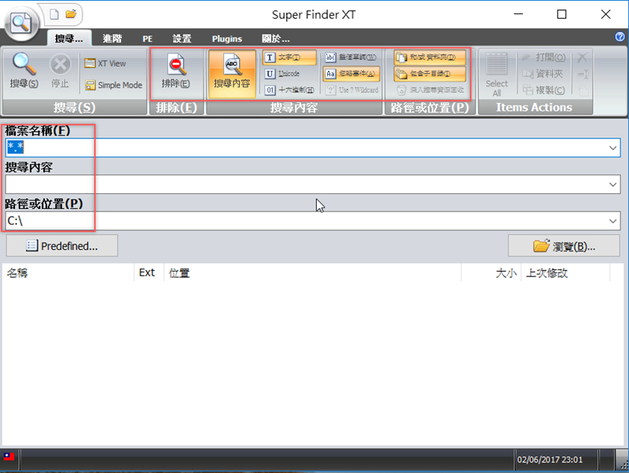Open the PE tab
Viewport: 629px width, 473px height.
click(x=147, y=38)
